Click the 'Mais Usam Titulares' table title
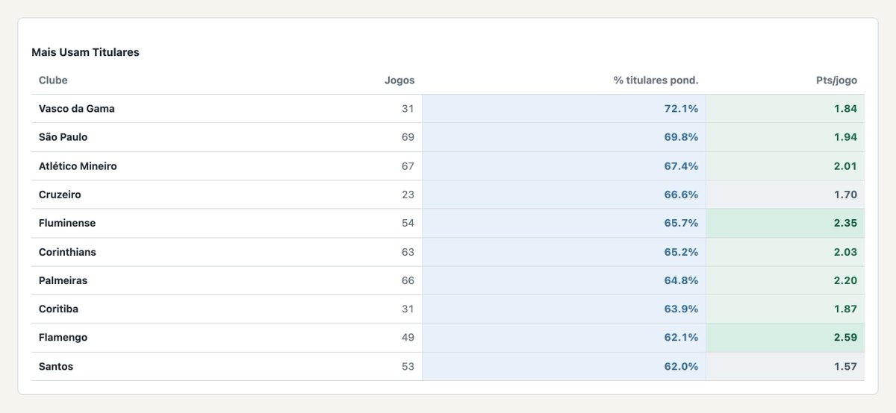 point(85,52)
